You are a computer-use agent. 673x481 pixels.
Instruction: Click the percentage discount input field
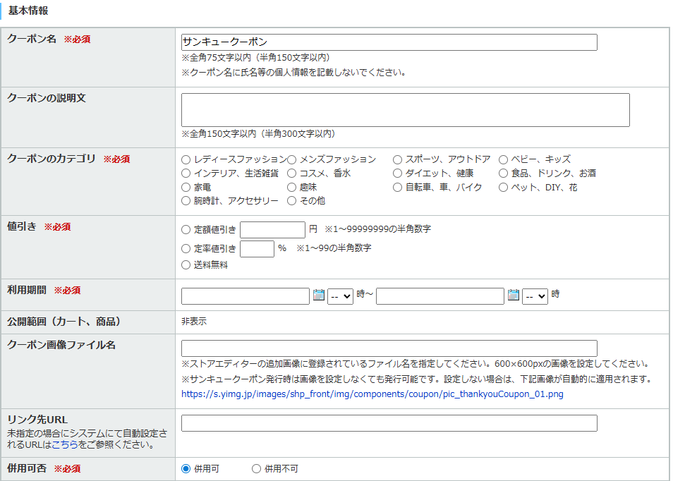pyautogui.click(x=257, y=248)
